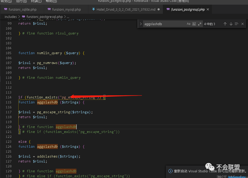
Task: Go to next match arrow
Action: 231,24
